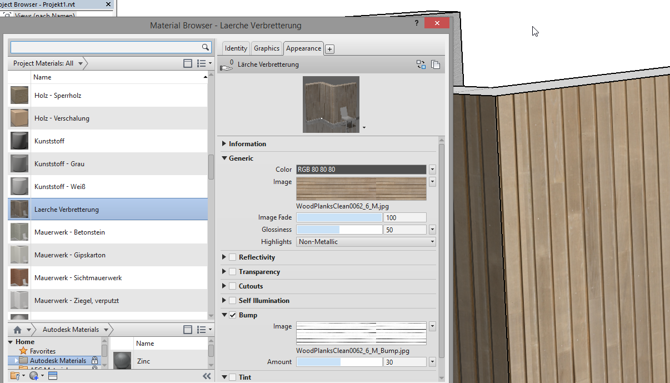Screen dimensions: 670x383
Task: Collapse the material editor with double-chevron icon
Action: [207, 376]
